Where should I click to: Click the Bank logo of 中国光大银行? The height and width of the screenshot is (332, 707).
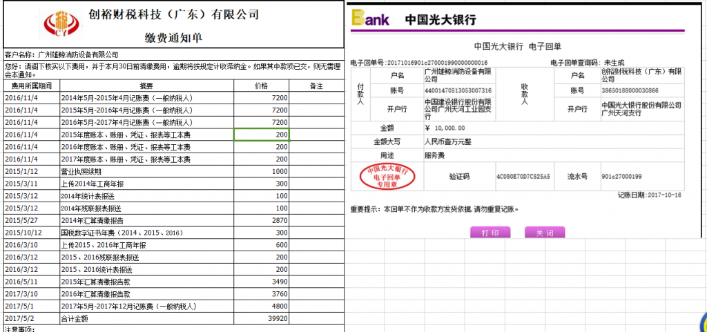tap(370, 19)
